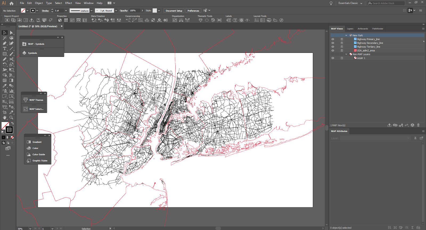Select the Pen tool
Screen dimensions: 426x230
tap(5, 43)
